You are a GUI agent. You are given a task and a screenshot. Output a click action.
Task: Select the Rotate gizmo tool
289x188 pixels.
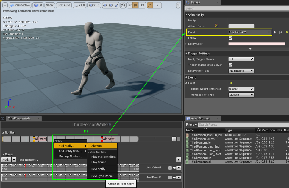point(111,5)
